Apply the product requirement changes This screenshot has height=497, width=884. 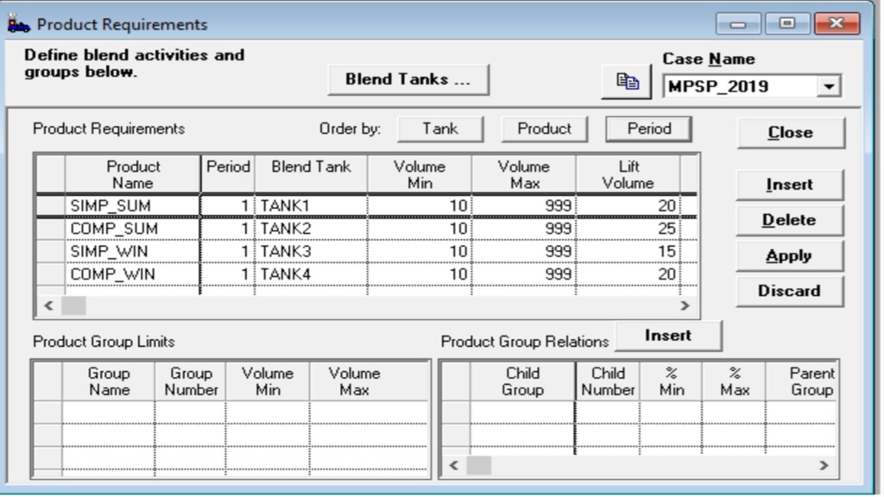coord(789,255)
